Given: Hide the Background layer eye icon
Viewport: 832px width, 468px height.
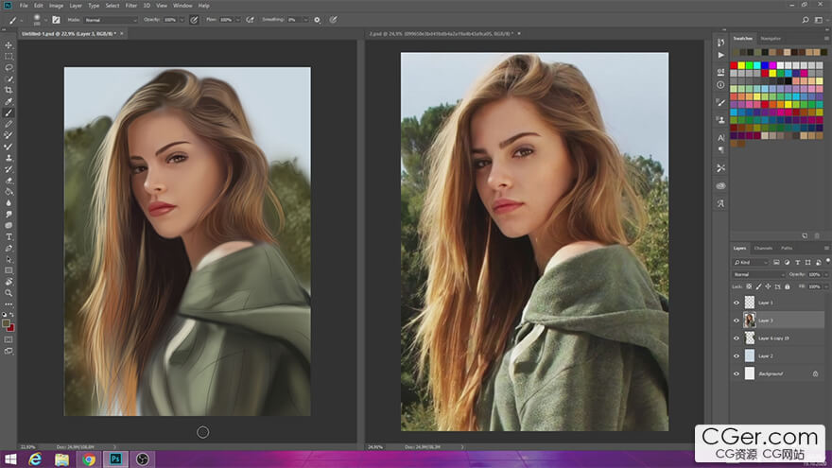Looking at the screenshot, I should [x=737, y=373].
